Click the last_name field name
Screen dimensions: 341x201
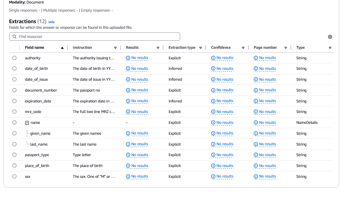point(39,144)
